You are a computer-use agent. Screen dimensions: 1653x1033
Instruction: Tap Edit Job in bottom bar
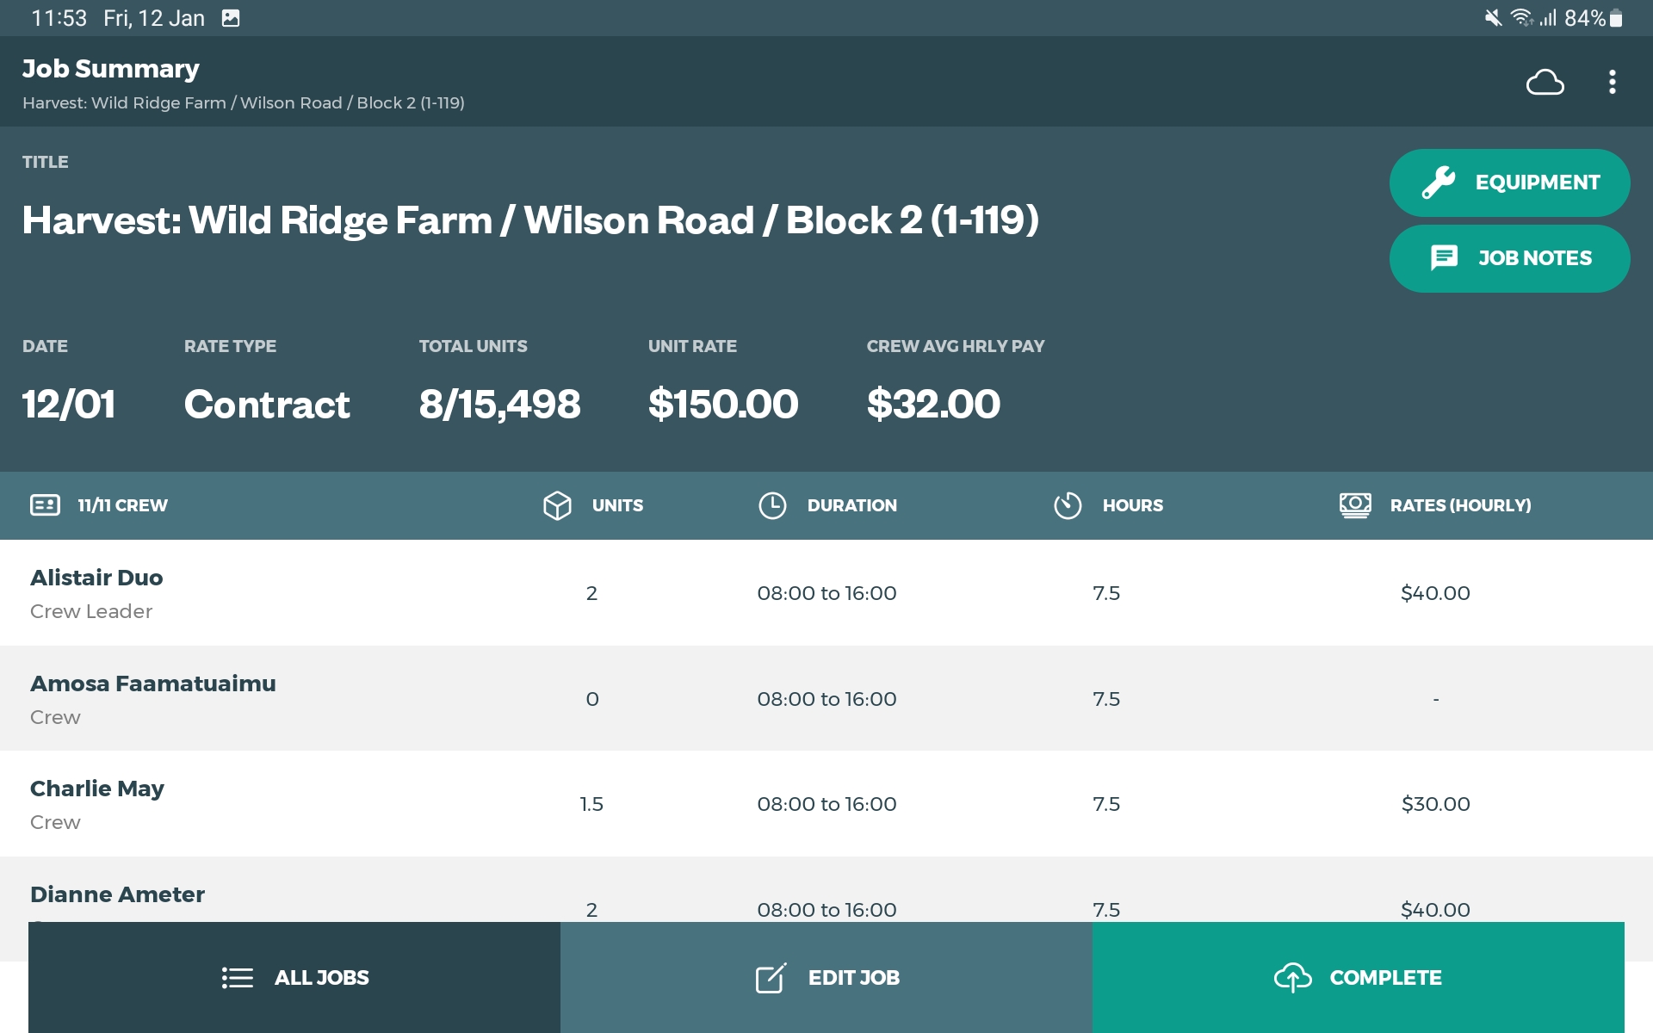pos(826,977)
